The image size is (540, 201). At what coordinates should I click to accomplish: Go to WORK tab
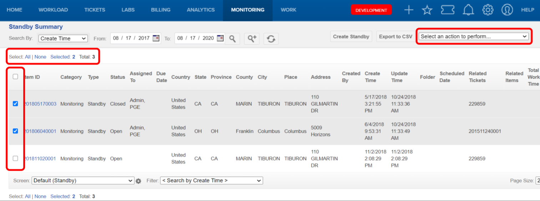click(288, 10)
